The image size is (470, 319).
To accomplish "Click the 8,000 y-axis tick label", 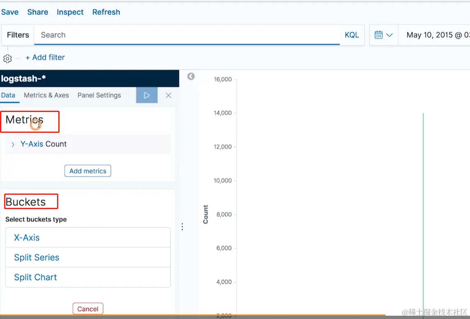I will (224, 214).
